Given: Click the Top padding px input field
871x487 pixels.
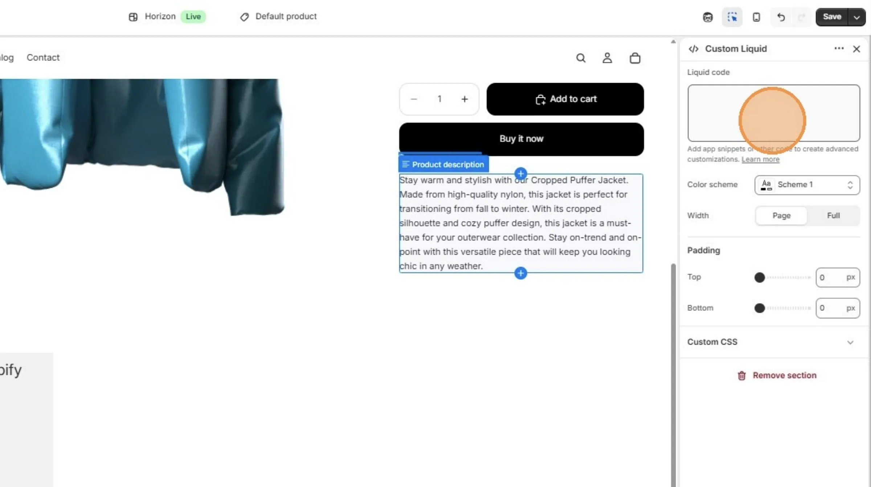Looking at the screenshot, I should coord(837,277).
